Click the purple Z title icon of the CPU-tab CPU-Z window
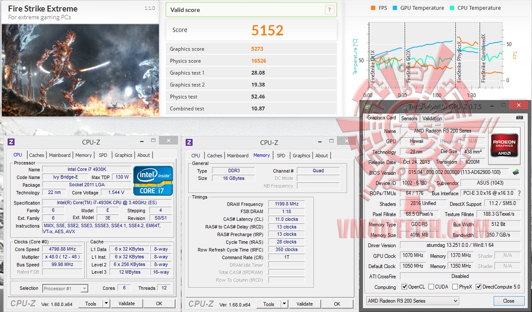This screenshot has height=312, width=532. 11,142
